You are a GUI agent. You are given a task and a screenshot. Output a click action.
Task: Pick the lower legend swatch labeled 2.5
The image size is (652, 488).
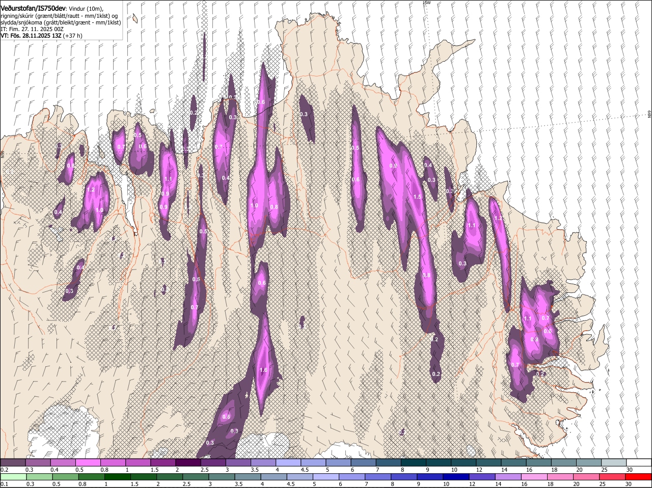click(196, 477)
